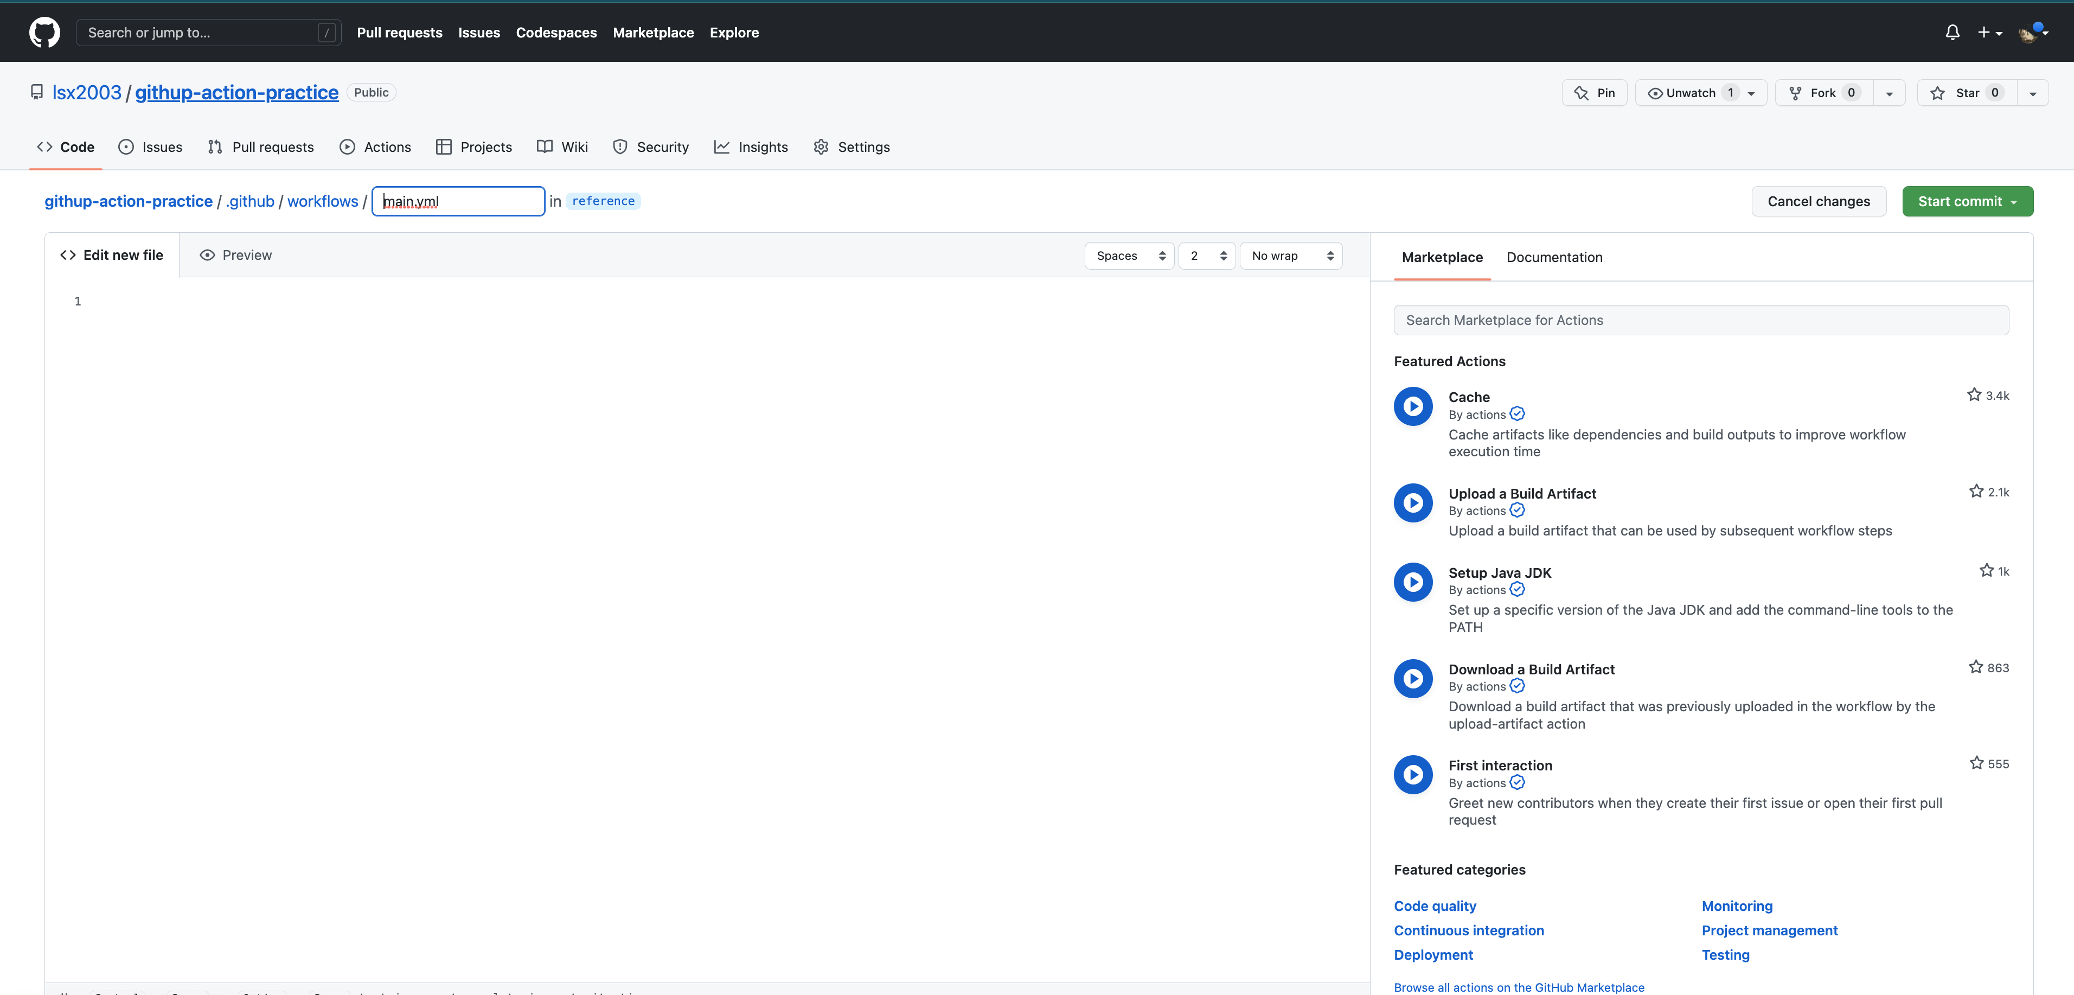The image size is (2074, 995).
Task: Open the user avatar menu
Action: (x=2033, y=32)
